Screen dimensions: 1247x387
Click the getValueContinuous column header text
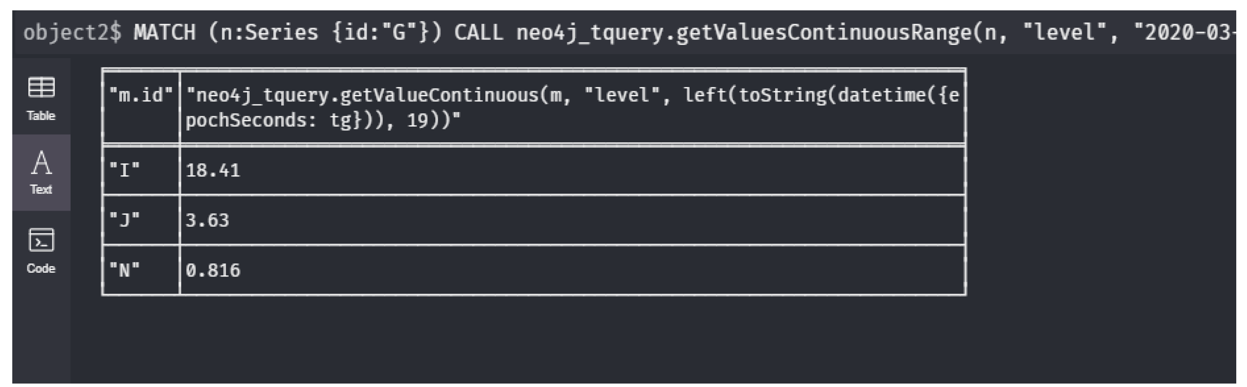tap(571, 107)
